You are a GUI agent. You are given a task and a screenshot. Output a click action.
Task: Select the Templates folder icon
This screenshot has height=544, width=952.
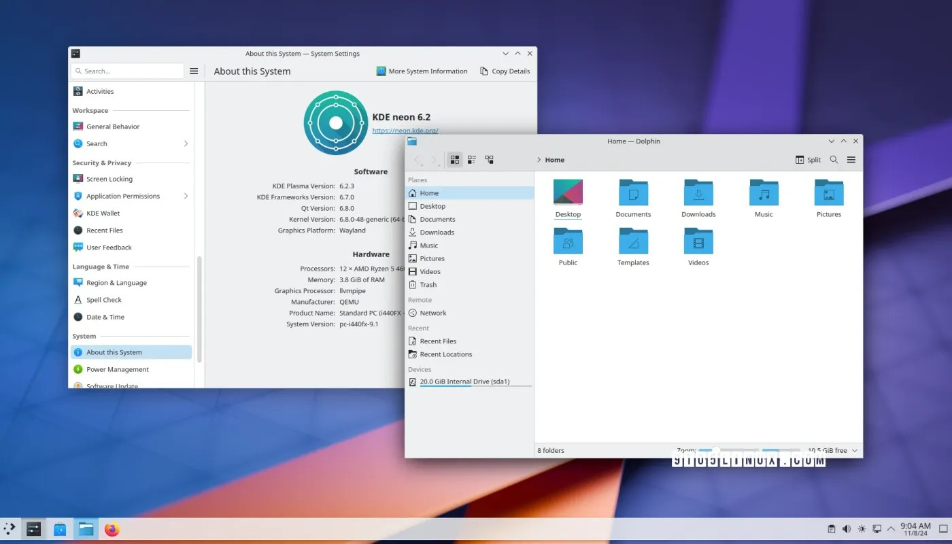click(x=633, y=241)
